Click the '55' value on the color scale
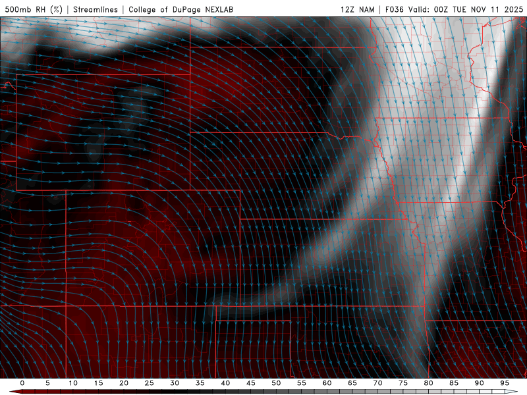 (x=302, y=383)
